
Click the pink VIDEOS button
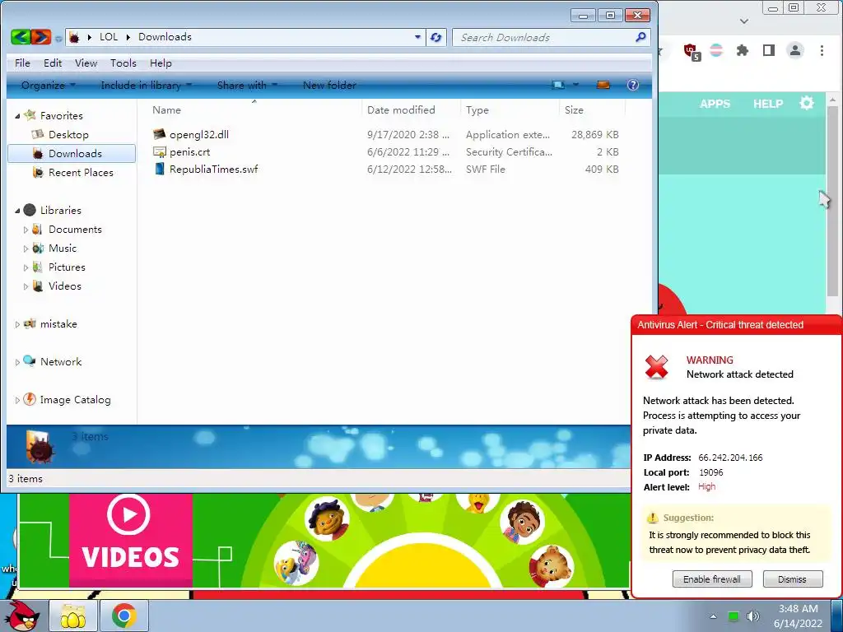click(x=131, y=540)
